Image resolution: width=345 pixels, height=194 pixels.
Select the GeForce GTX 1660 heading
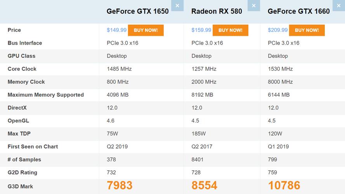pyautogui.click(x=298, y=11)
